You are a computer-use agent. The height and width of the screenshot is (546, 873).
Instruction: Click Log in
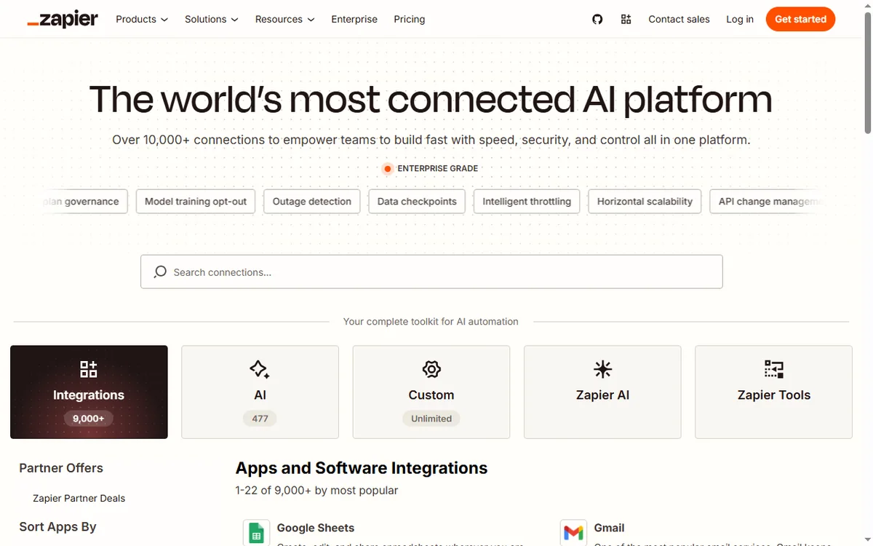740,20
